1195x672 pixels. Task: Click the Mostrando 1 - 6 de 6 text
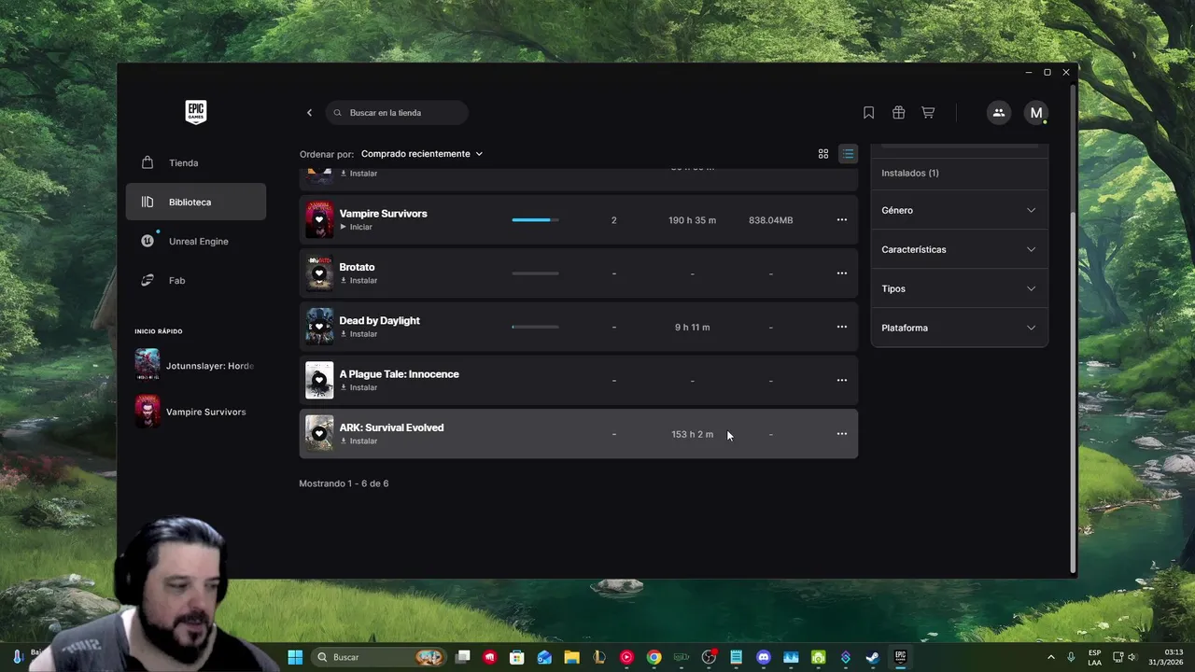344,483
